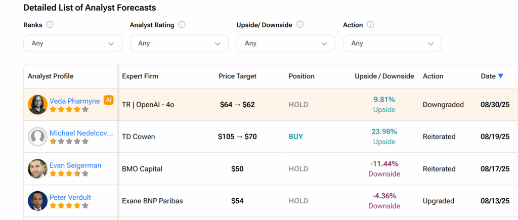Open the Upside/Downside filter dropdown
Image resolution: width=518 pixels, height=220 pixels.
286,43
